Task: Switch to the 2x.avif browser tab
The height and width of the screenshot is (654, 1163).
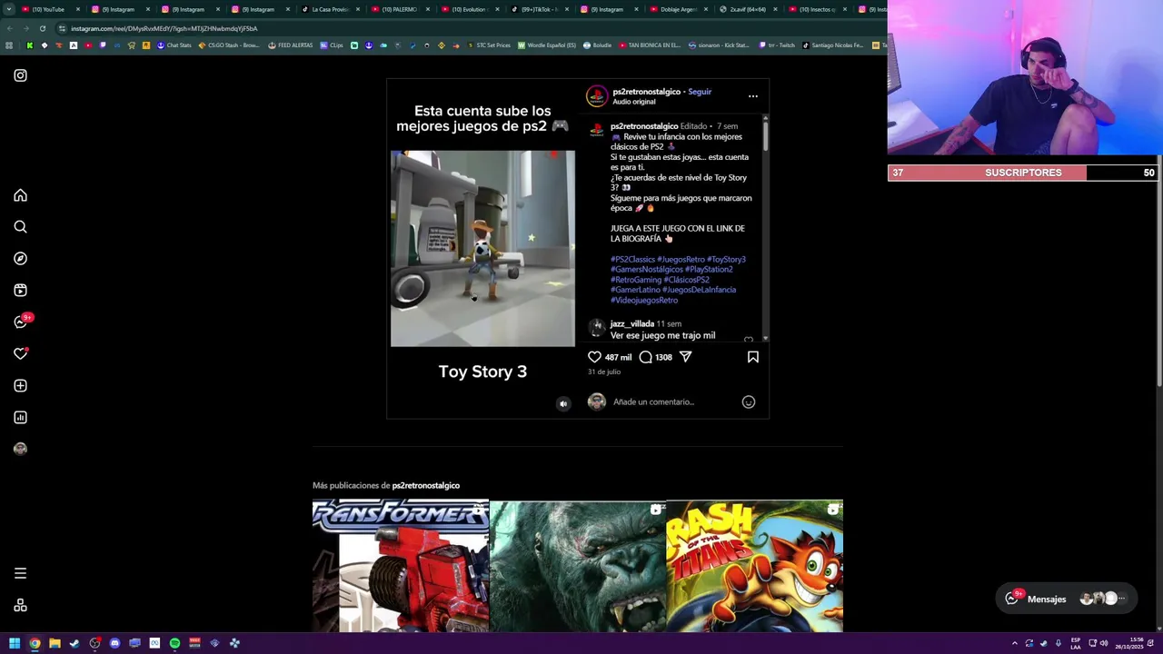Action: click(x=749, y=9)
